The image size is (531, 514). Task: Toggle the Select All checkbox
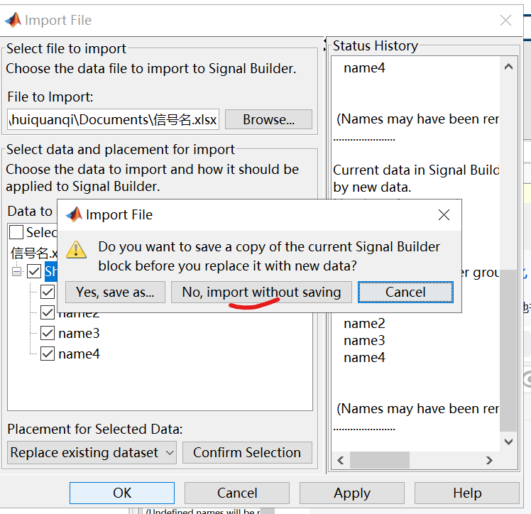tap(16, 232)
